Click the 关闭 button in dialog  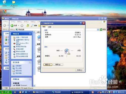pos(80,70)
